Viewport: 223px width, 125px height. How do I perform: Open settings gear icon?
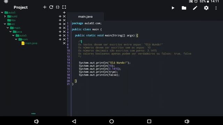click(x=206, y=8)
